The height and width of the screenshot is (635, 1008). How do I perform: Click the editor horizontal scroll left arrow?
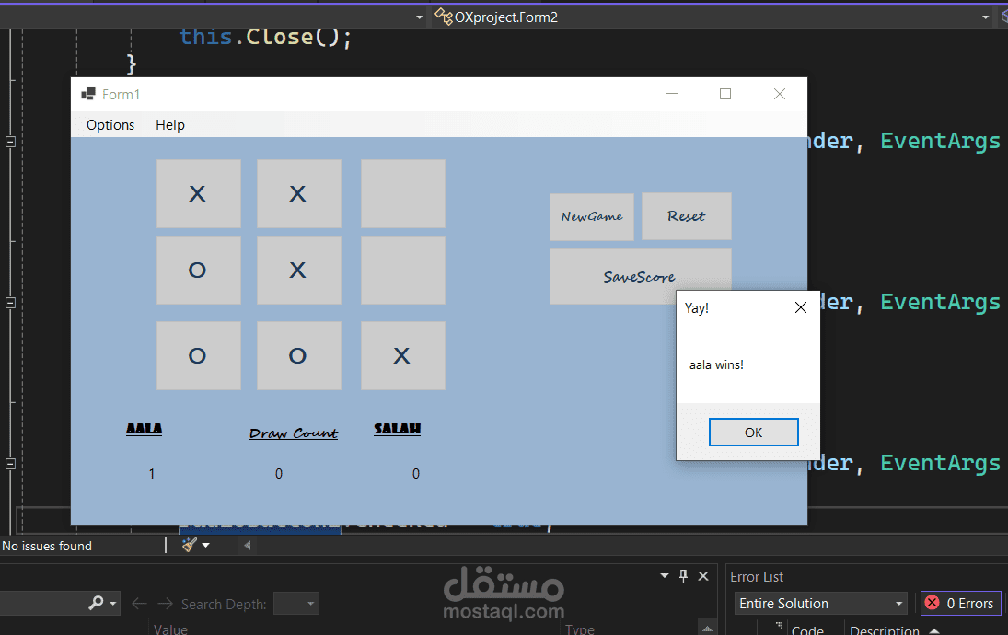248,546
